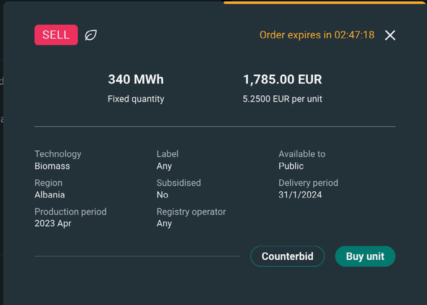Click the 2023 Apr production period
The image size is (427, 305).
pyautogui.click(x=53, y=223)
